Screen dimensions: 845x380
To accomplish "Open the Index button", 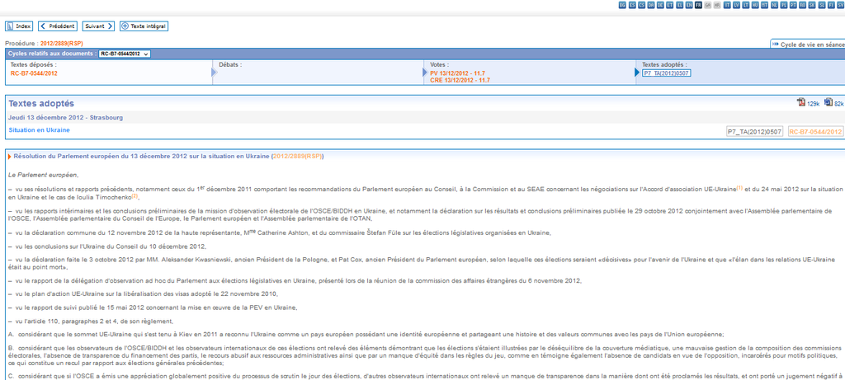I will (19, 26).
